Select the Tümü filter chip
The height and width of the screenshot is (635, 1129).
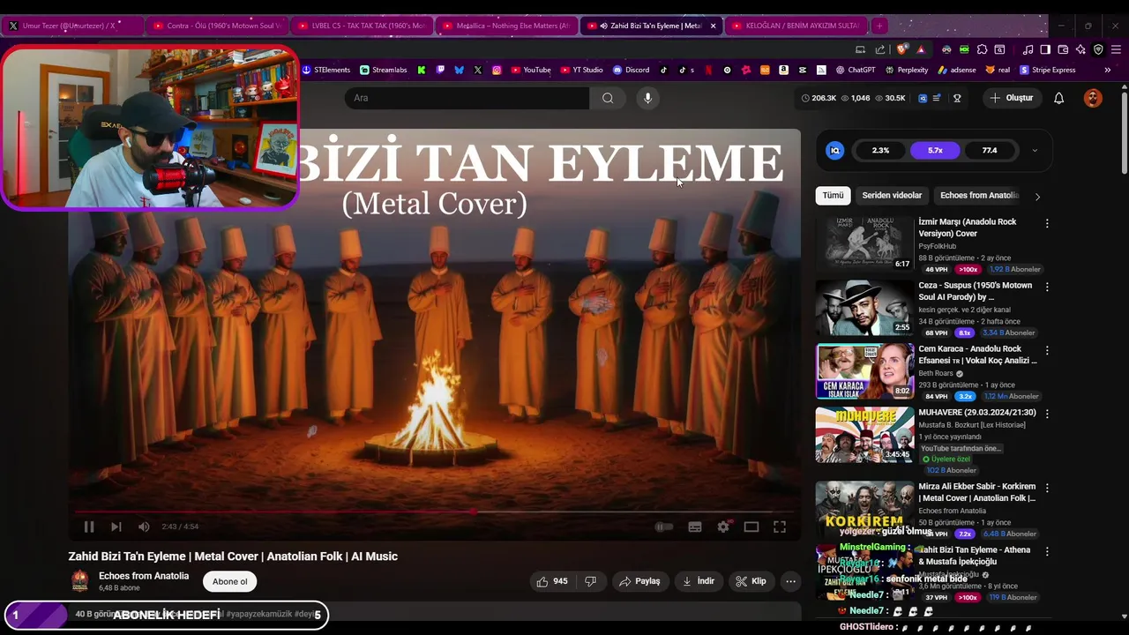click(x=833, y=196)
